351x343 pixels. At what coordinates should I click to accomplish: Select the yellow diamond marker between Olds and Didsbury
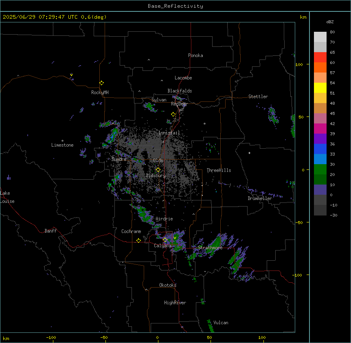coord(158,170)
